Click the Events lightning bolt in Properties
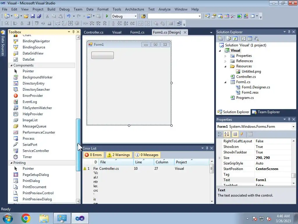 [x=242, y=134]
